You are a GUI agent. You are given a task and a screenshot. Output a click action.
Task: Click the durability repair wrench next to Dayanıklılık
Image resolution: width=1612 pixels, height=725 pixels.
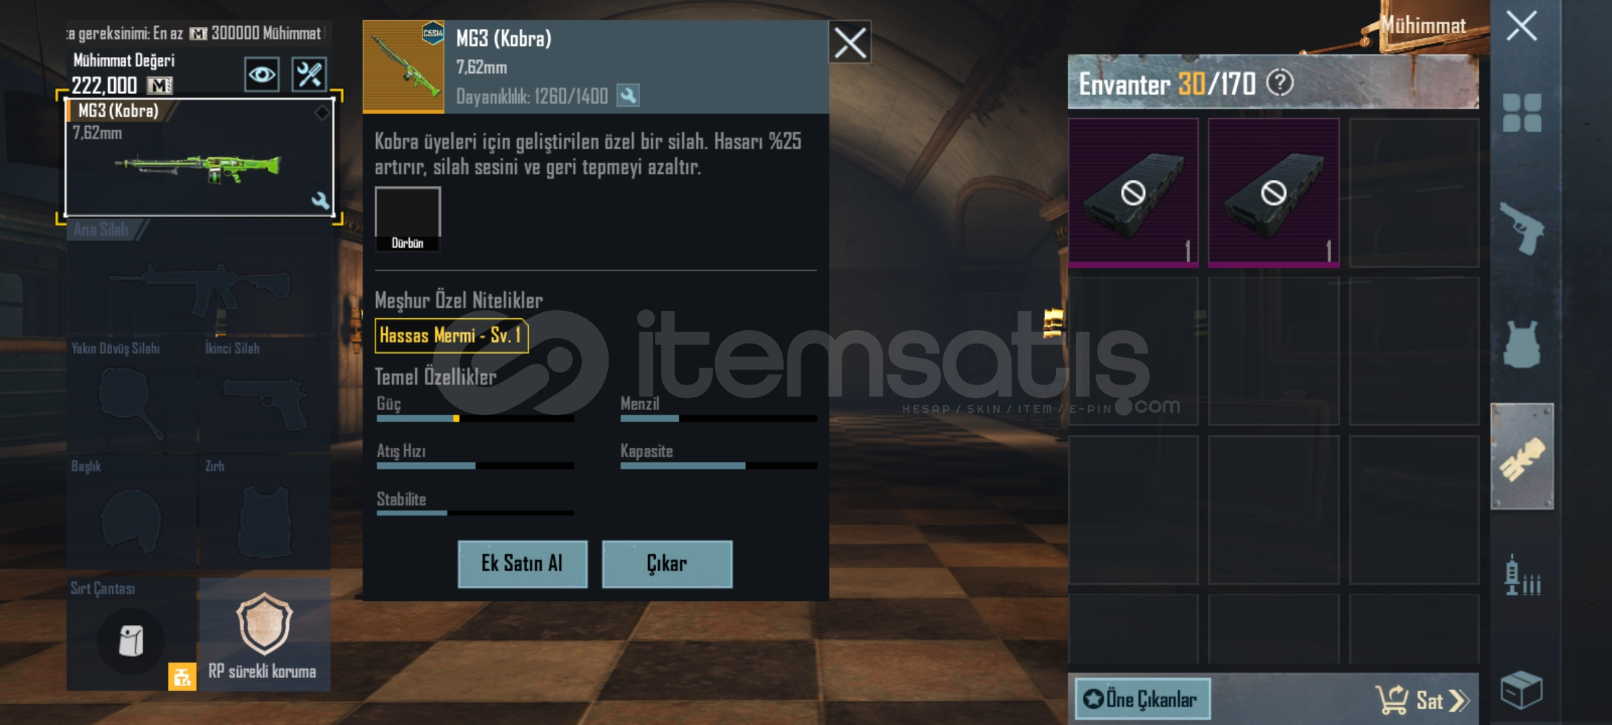[628, 96]
